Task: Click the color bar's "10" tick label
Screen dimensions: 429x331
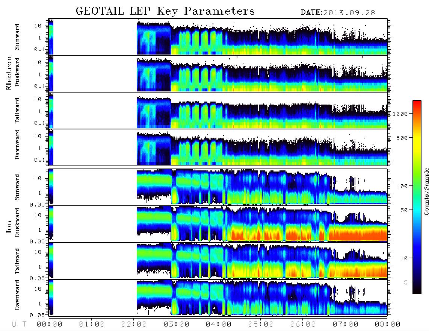Action: 404,258
